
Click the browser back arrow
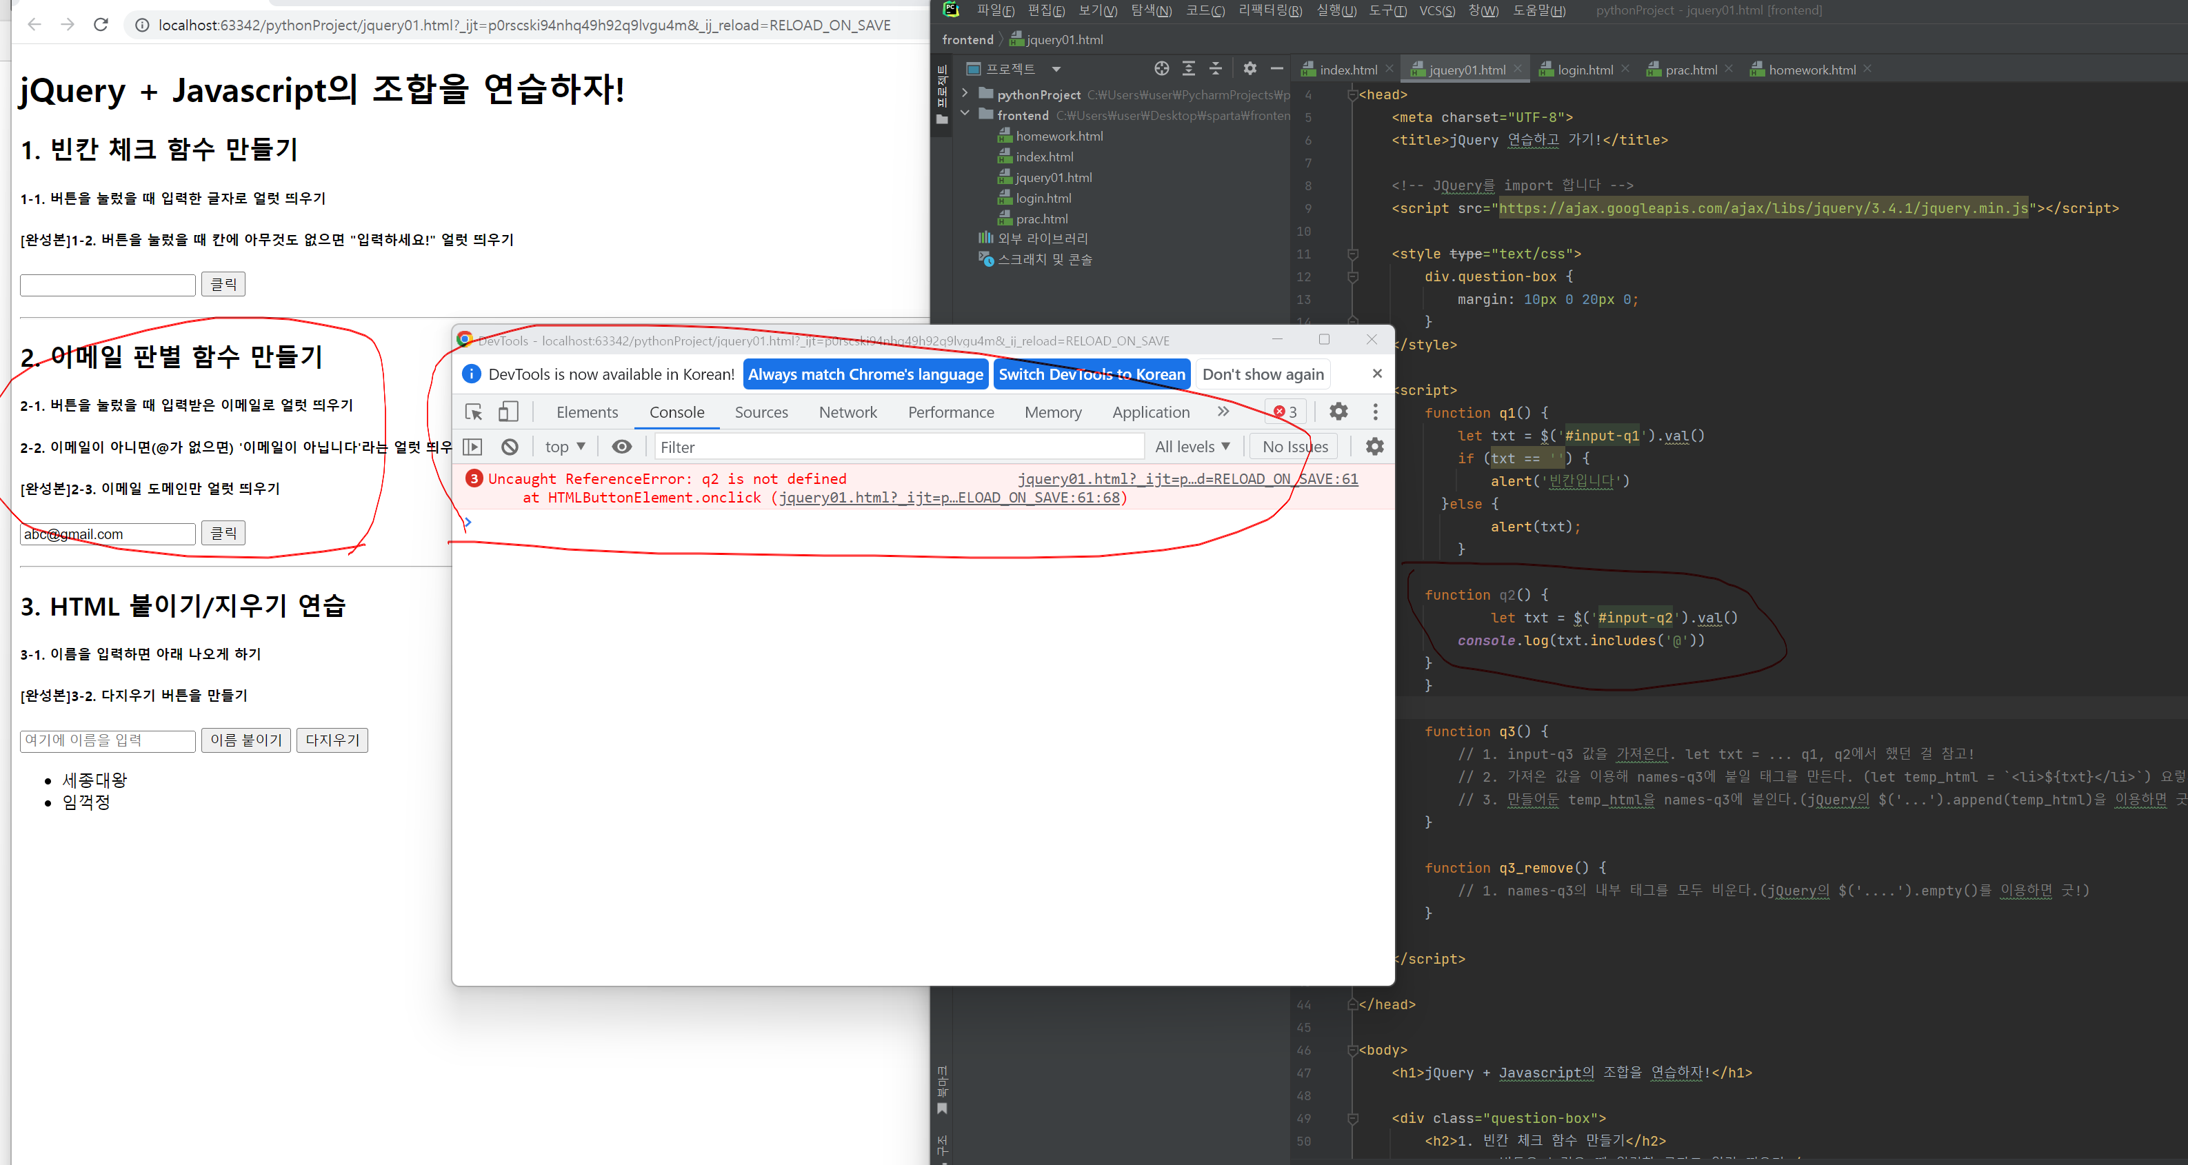click(x=35, y=25)
